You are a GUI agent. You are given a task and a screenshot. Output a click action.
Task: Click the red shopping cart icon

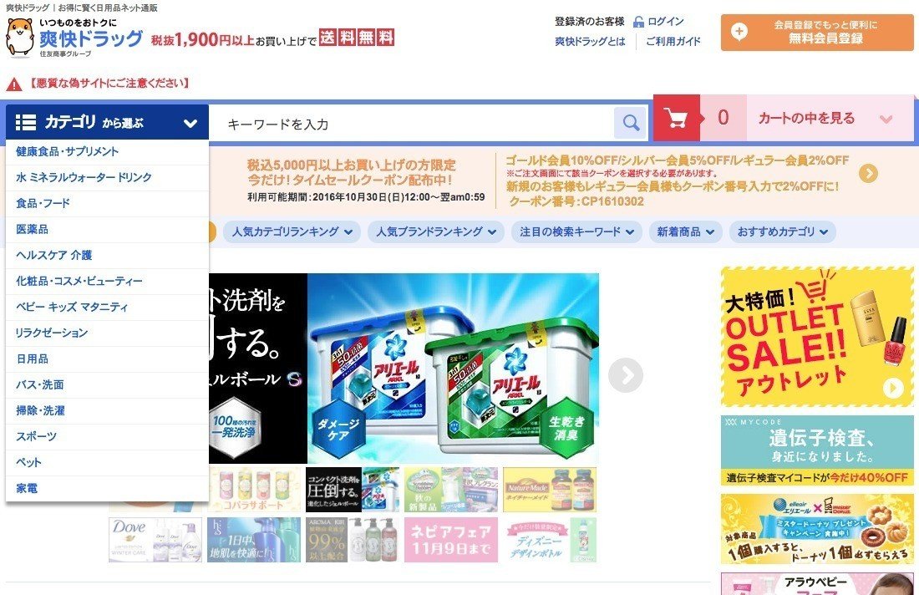(676, 119)
